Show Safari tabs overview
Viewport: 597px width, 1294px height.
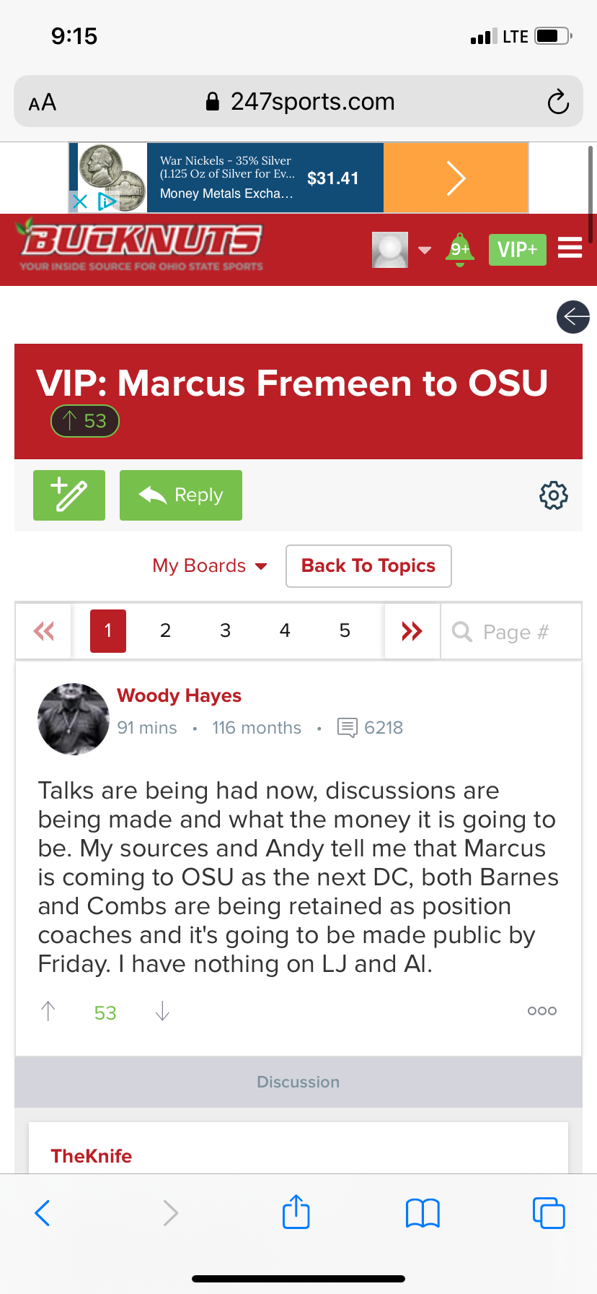tap(548, 1213)
